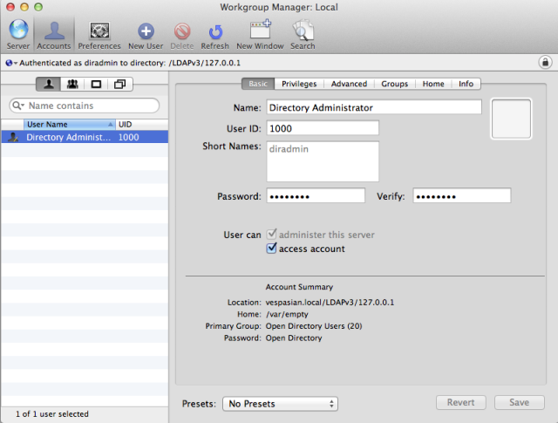The height and width of the screenshot is (423, 558).
Task: Expand the directory authentication globe dropdown
Action: tap(10, 63)
